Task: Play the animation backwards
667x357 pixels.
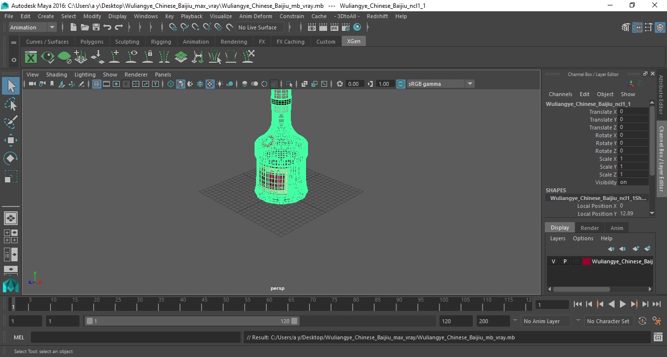Action: click(612, 305)
